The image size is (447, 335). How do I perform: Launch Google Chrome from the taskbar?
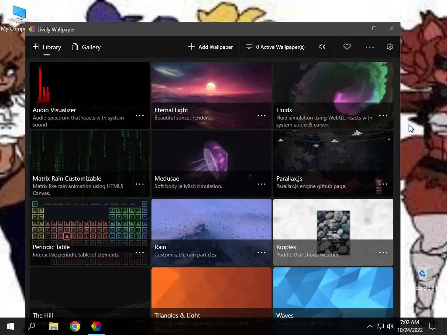pos(75,326)
